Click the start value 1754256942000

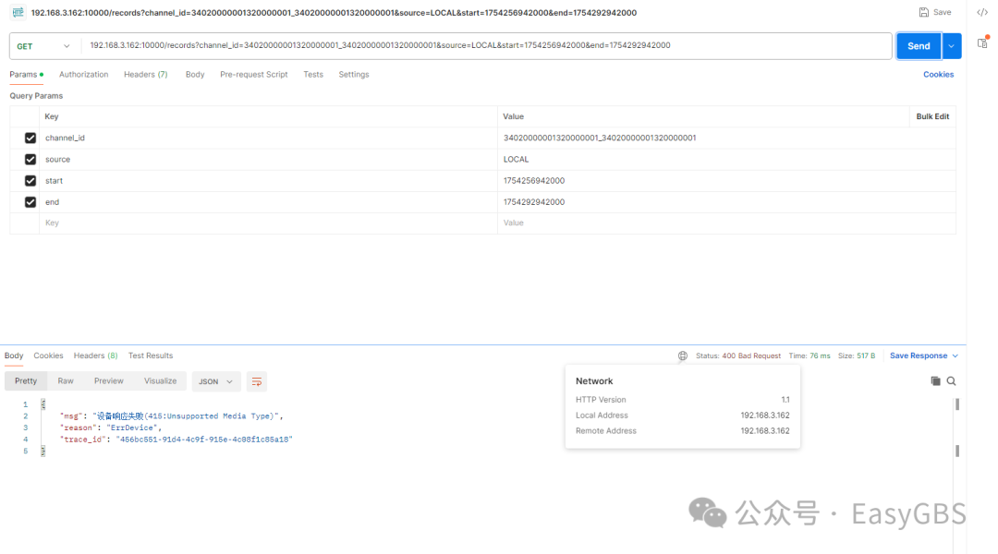pyautogui.click(x=534, y=181)
